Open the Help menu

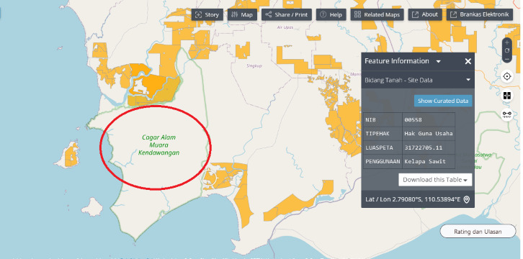pos(331,14)
